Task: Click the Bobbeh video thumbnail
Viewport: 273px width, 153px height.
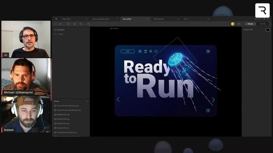Action: (26, 114)
